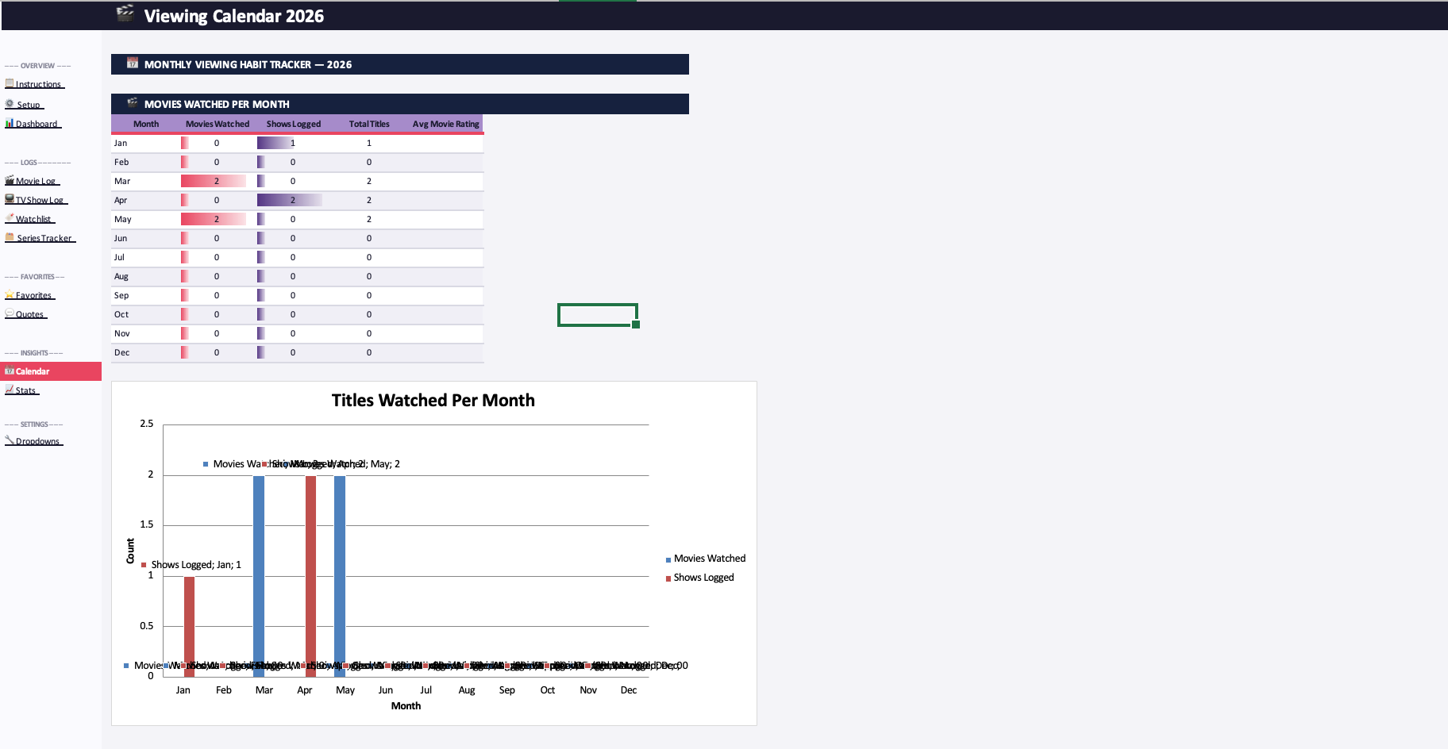Viewport: 1448px width, 749px height.
Task: Select the blue Mar bar in chart
Action: pyautogui.click(x=259, y=576)
